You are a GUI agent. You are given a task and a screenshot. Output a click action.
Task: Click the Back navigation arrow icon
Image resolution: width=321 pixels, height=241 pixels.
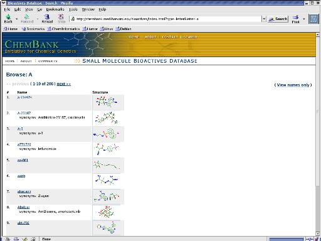tap(8, 17)
